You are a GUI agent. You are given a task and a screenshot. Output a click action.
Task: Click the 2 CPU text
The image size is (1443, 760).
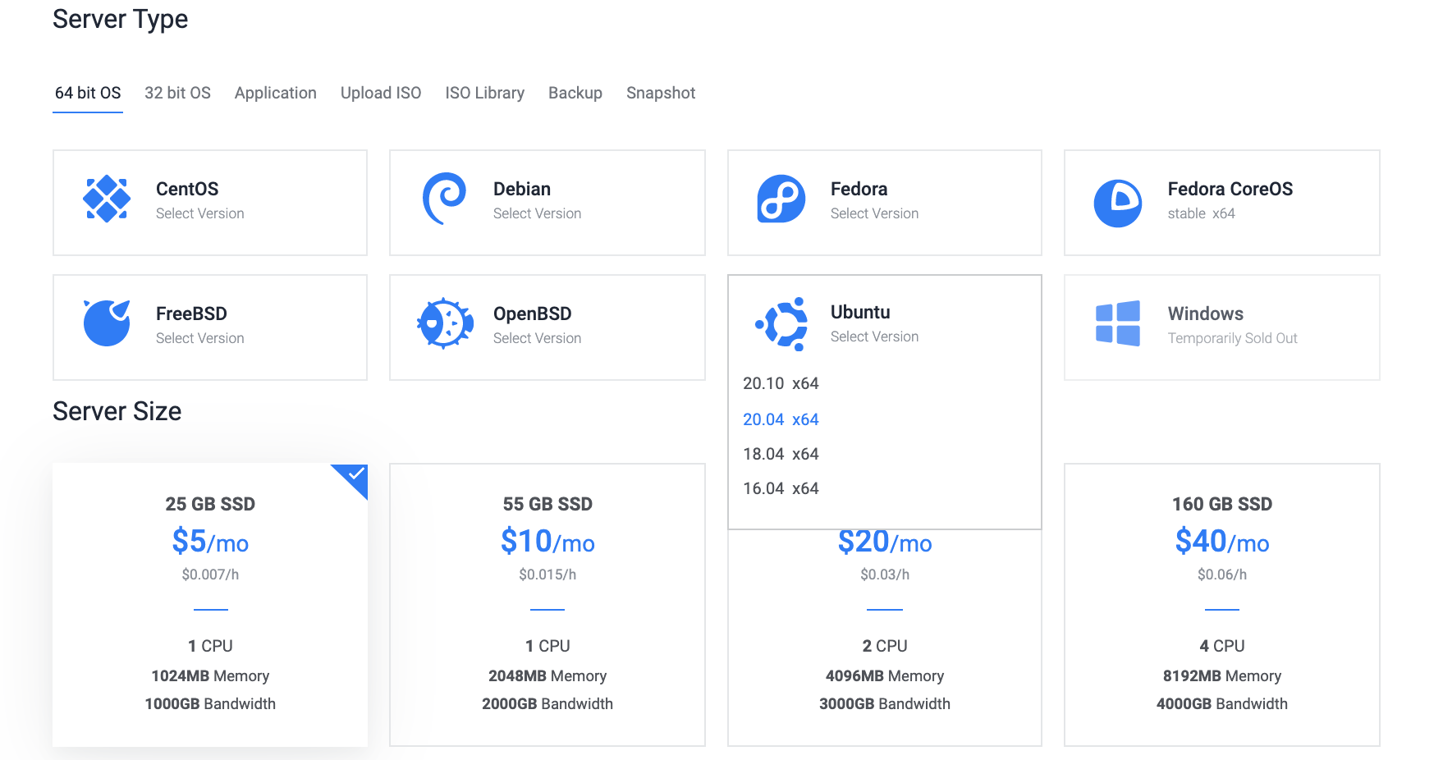[x=885, y=646]
